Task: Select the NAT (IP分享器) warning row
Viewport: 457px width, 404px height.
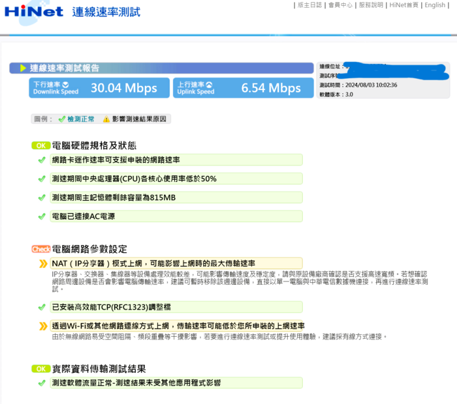Action: (x=176, y=263)
